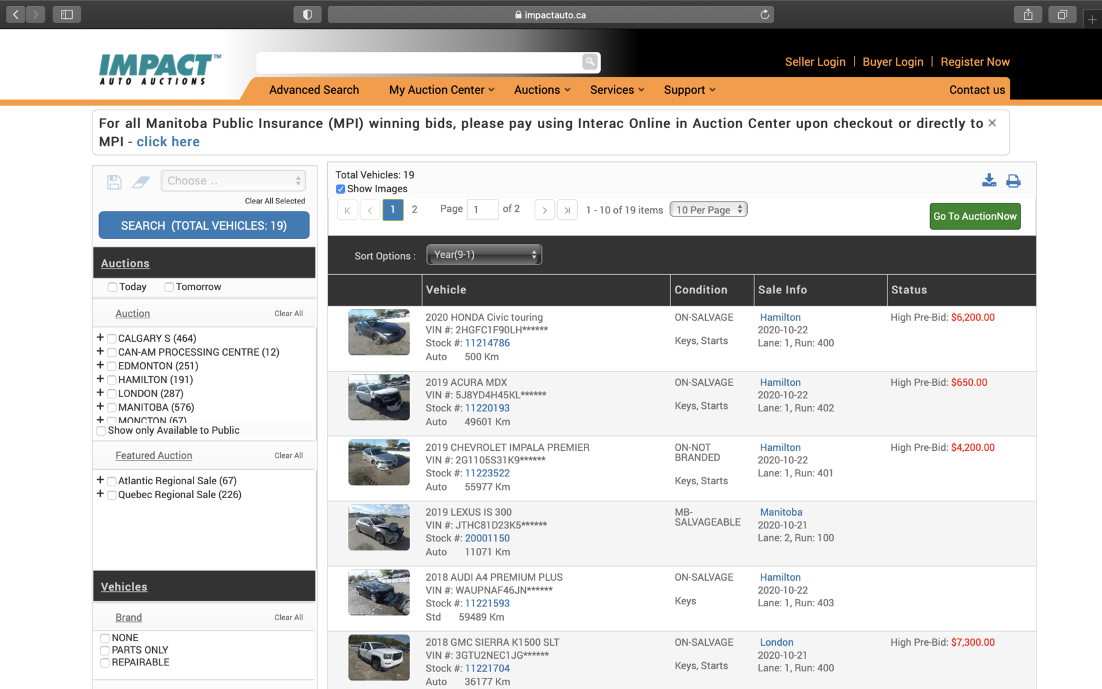Click Safari forward button

[35, 14]
